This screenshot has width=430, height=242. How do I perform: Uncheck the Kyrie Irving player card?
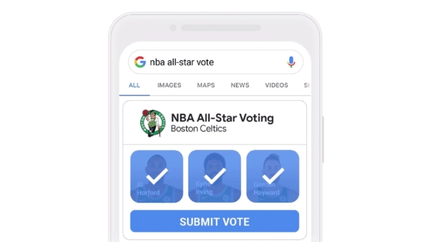(214, 176)
